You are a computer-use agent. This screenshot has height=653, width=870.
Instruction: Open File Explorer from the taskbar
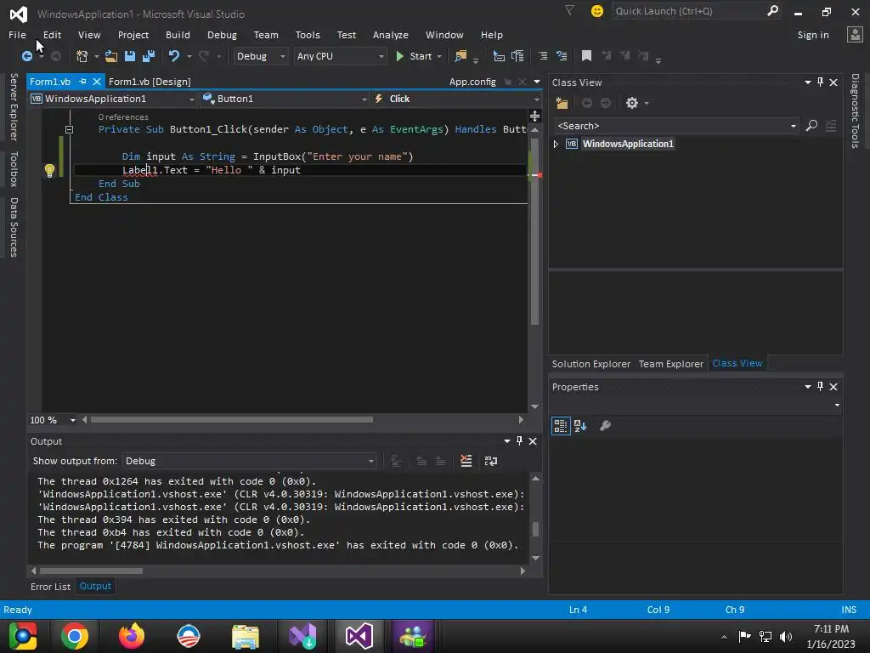click(x=245, y=636)
